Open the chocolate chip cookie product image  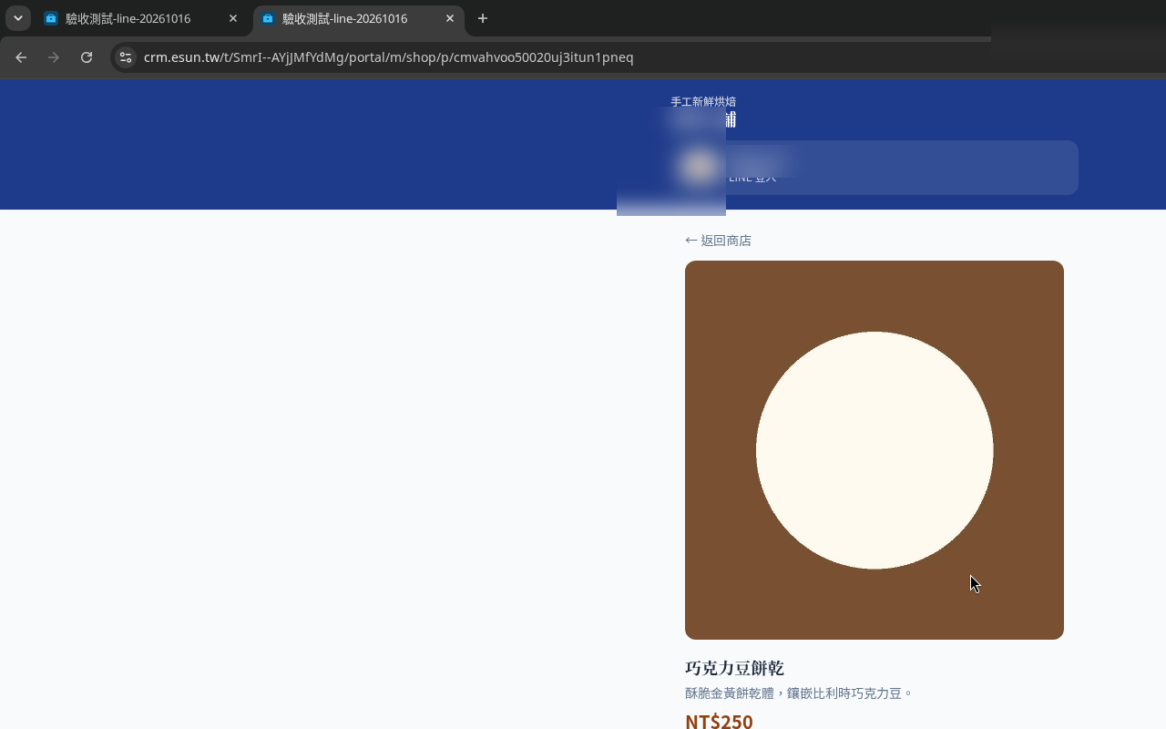874,450
